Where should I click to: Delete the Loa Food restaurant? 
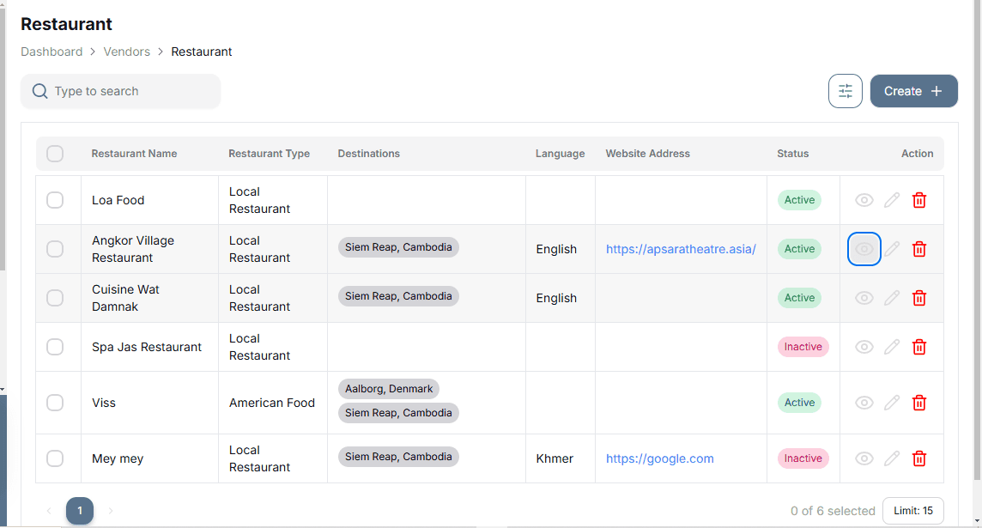pos(918,200)
